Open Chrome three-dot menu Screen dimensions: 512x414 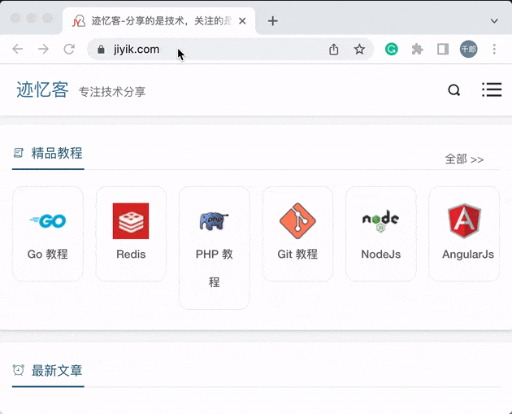pos(494,50)
